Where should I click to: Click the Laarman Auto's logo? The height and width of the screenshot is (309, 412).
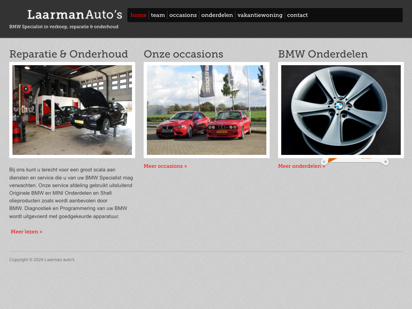74,15
